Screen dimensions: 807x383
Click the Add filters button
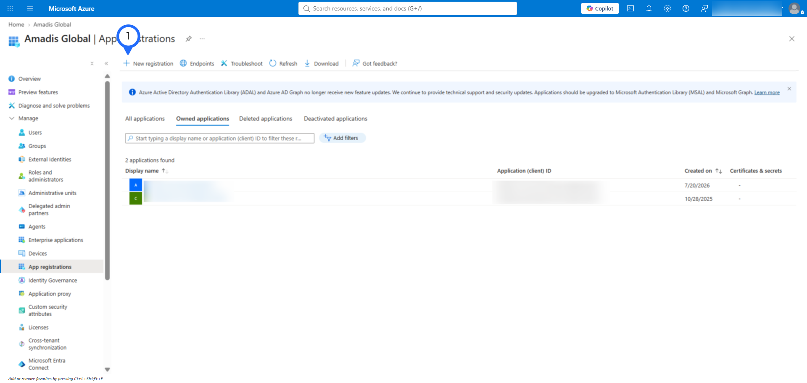[342, 138]
